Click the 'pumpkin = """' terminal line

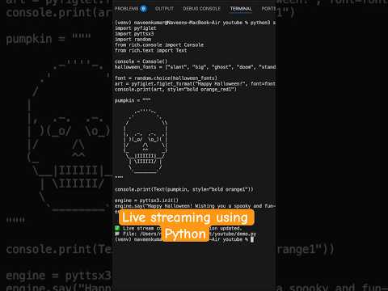[133, 100]
